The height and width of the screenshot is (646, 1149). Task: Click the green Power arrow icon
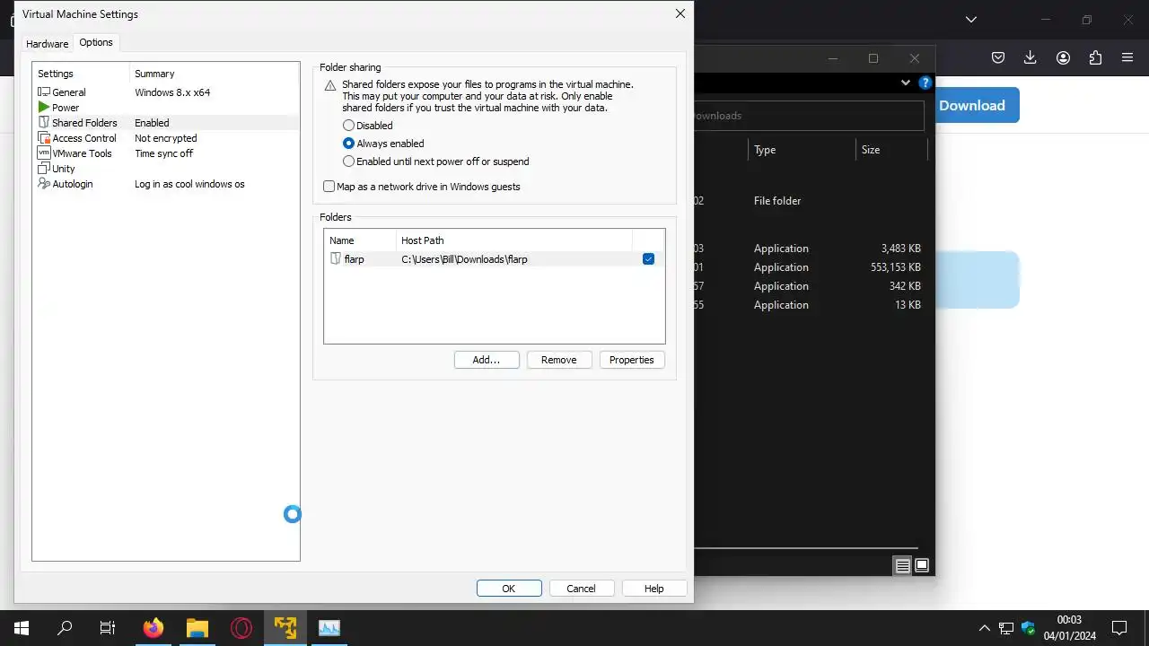(x=44, y=108)
